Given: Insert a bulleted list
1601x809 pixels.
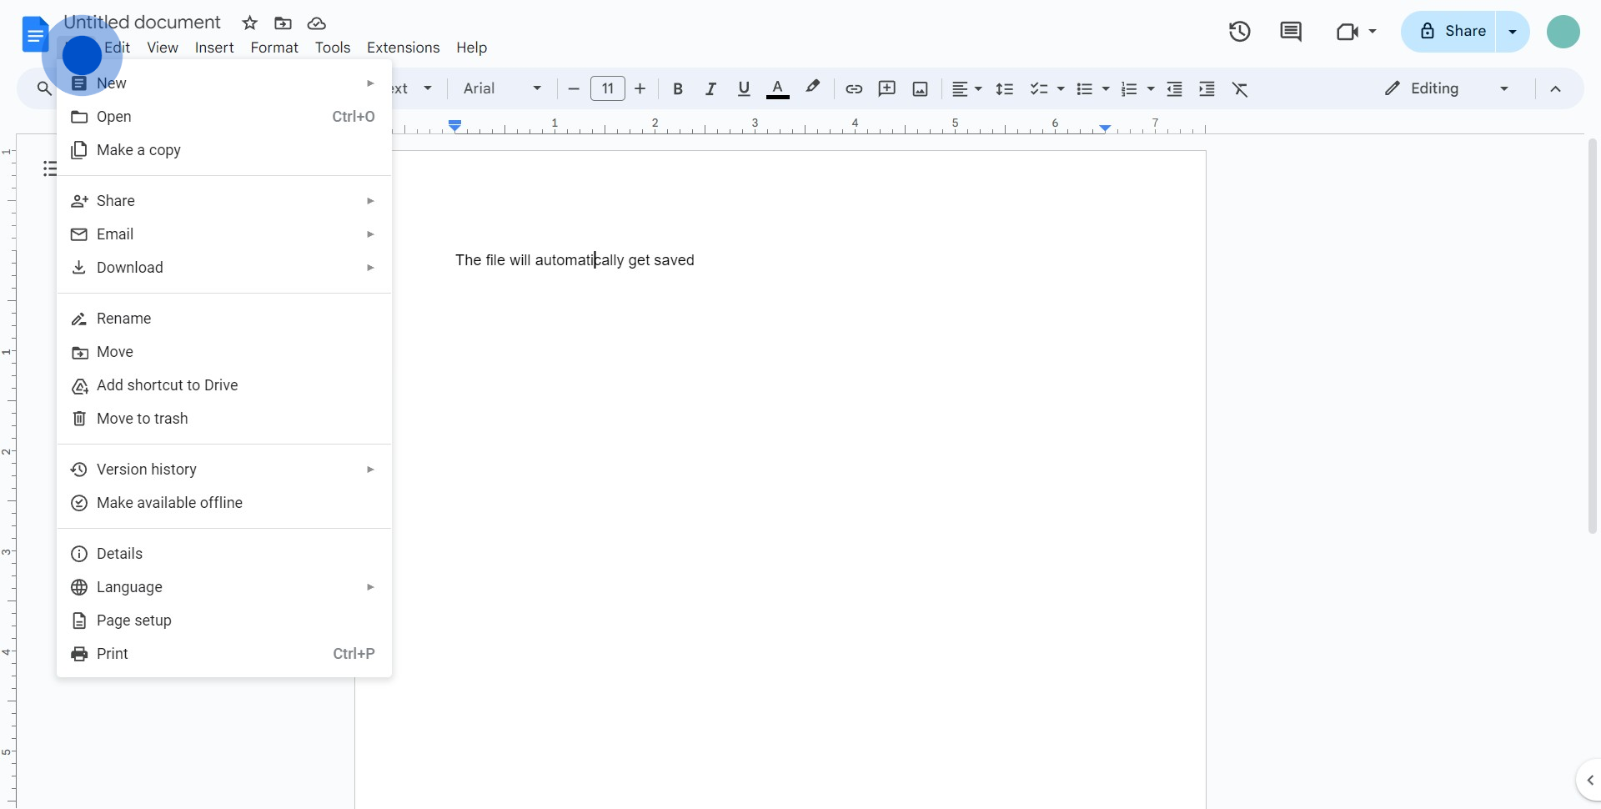Looking at the screenshot, I should [1084, 88].
